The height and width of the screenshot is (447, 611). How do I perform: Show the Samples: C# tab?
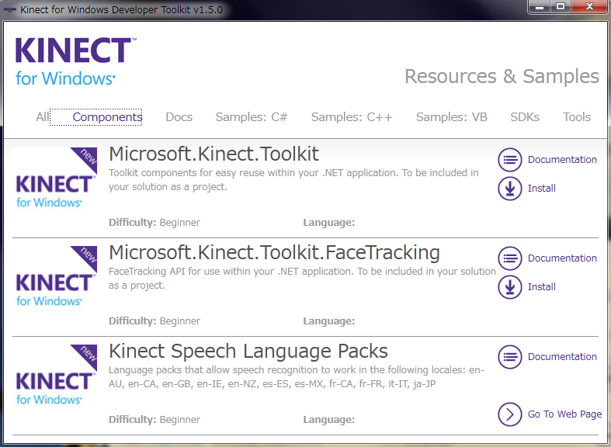click(252, 117)
